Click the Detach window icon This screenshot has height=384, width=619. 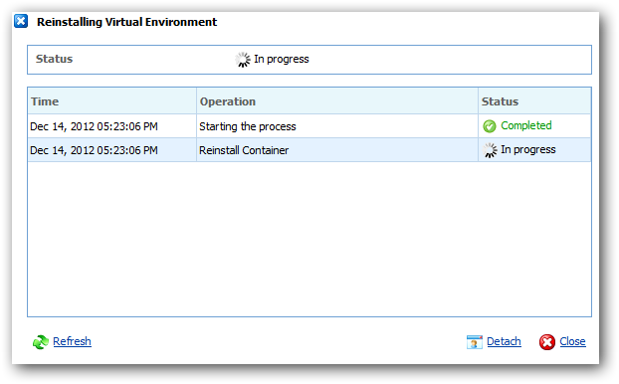[x=474, y=342]
